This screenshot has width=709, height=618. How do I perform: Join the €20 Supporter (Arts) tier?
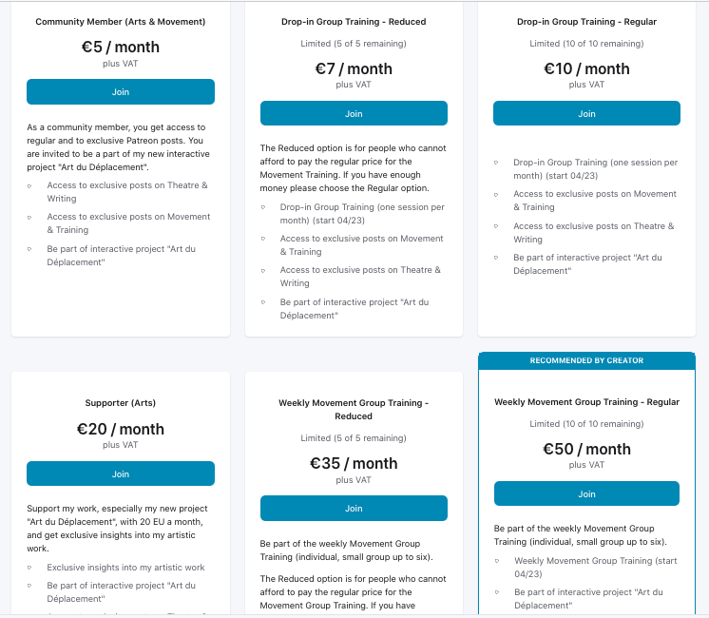coord(121,474)
